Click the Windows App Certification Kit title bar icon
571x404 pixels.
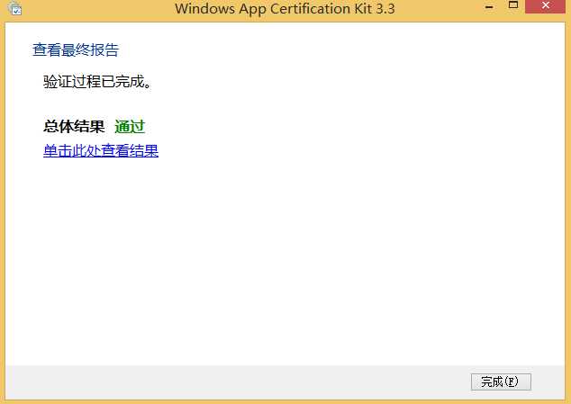pos(15,8)
